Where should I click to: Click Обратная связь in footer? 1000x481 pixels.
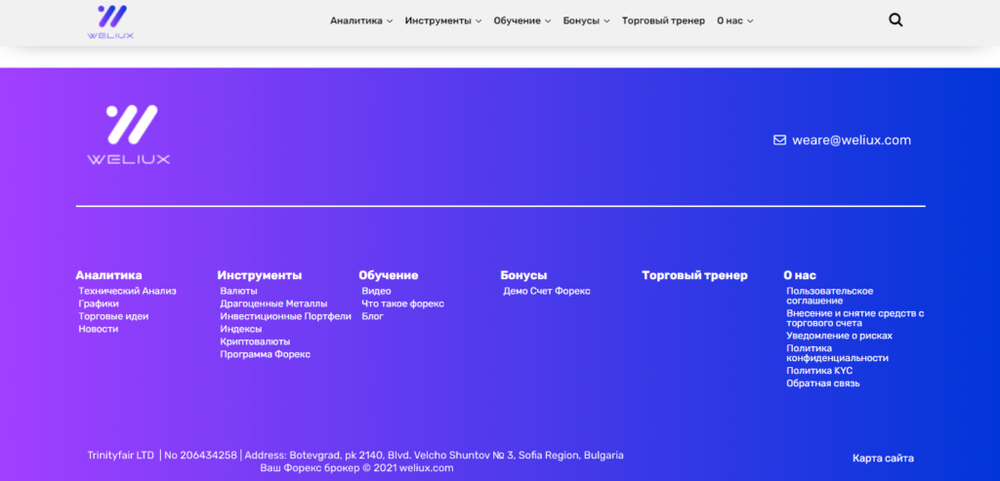[822, 383]
